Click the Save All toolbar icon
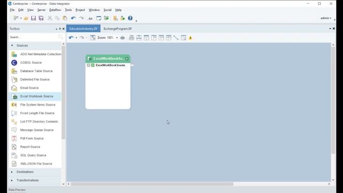The width and height of the screenshot is (343, 193). click(x=41, y=18)
